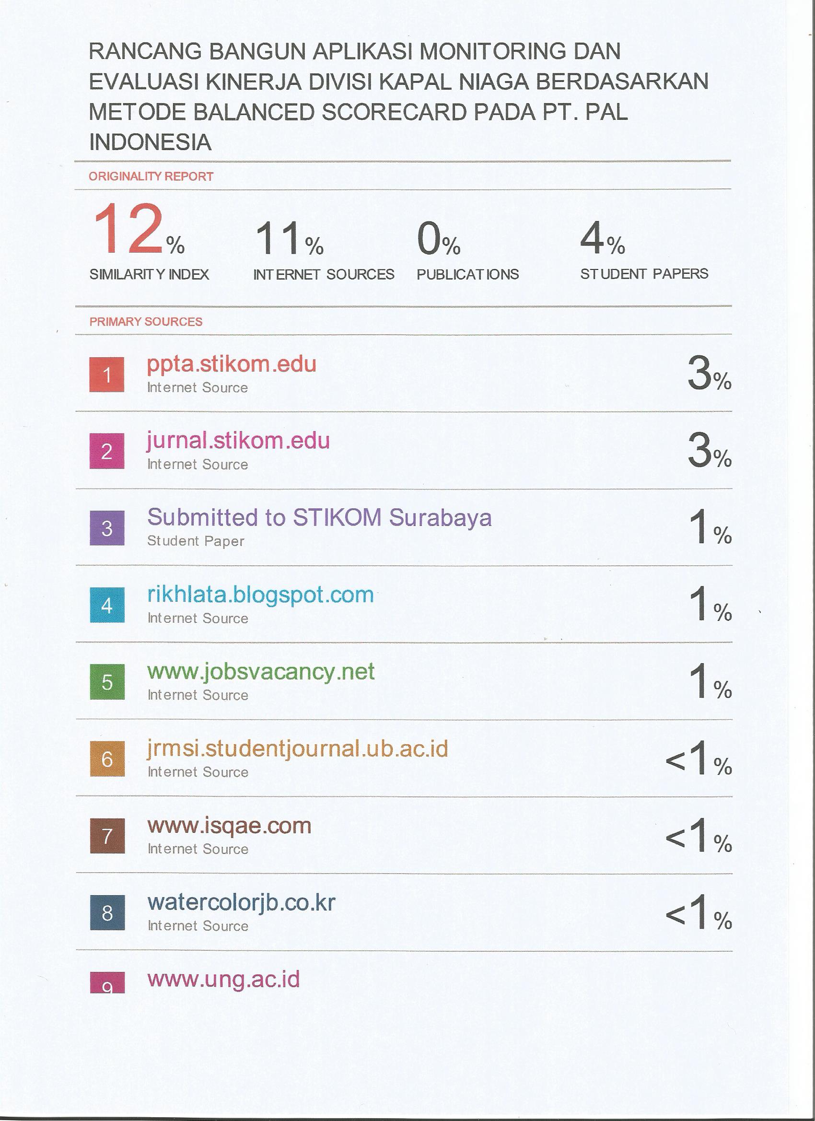Click the orange source number 6 badge
This screenshot has height=1121, width=815.
(107, 759)
